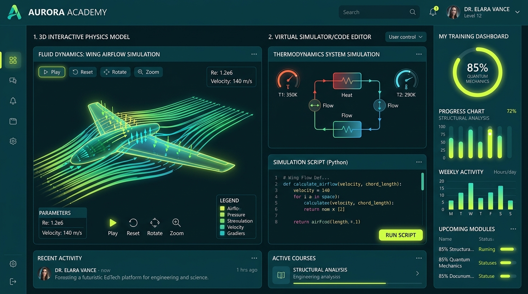528x294 pixels.
Task: Select the red Heat exchanger block
Action: click(347, 81)
